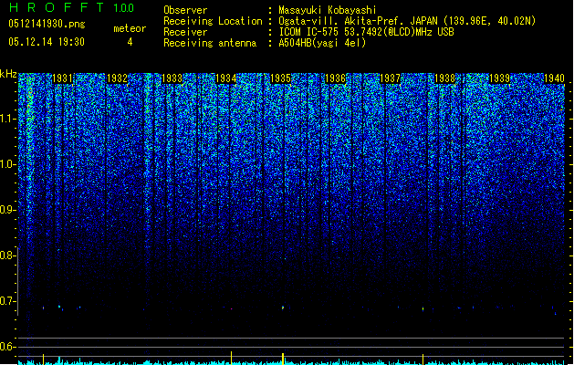Click the 0.9 frequency axis label
The width and height of the screenshot is (574, 365).
(8, 210)
